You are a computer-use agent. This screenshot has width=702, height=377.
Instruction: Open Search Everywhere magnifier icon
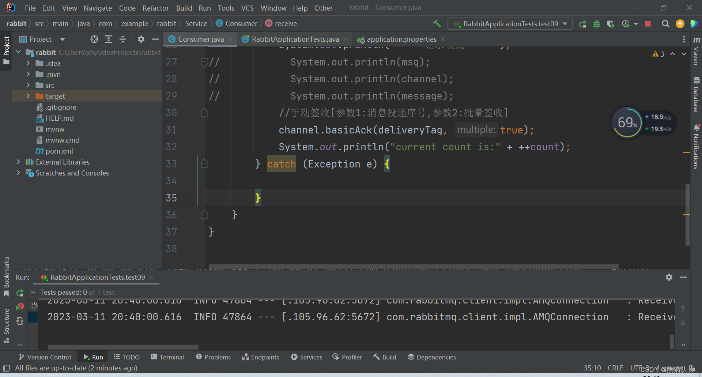[666, 24]
